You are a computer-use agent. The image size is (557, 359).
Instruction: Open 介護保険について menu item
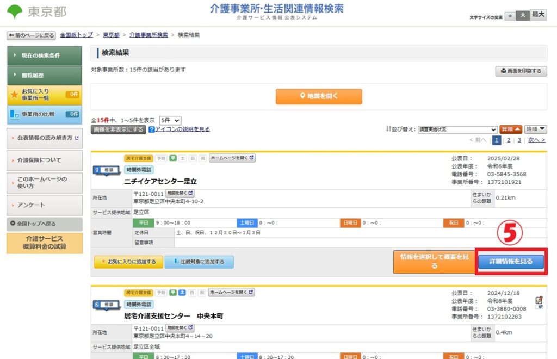45,160
